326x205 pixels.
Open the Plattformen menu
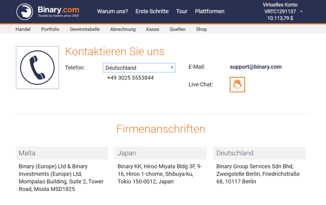[209, 11]
